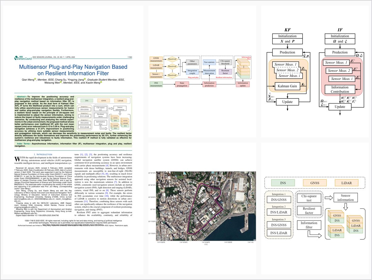Click the ORCID icon beside Xiaolin Meng
Image resolution: width=372 pixels, height=280 pixels.
coord(100,83)
